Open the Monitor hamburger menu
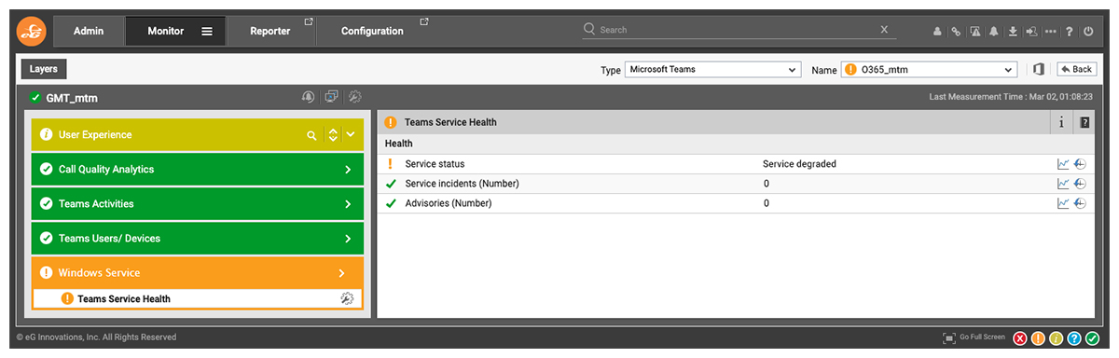The image size is (1119, 358). (207, 31)
